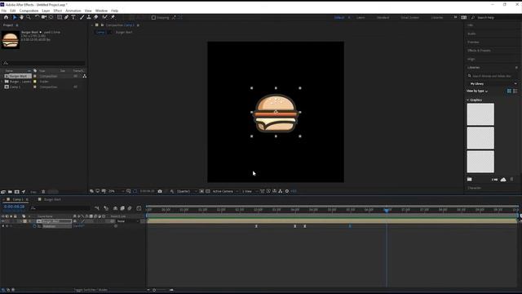
Task: Toggle Burger layer visibility eye
Action: coord(3,221)
